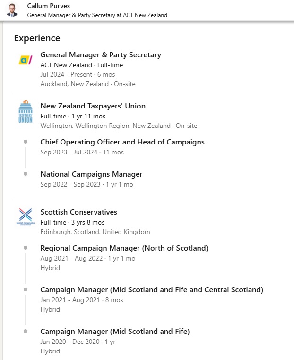Select the General Manager & Party Secretary title
Image resolution: width=294 pixels, height=360 pixels.
tap(101, 55)
